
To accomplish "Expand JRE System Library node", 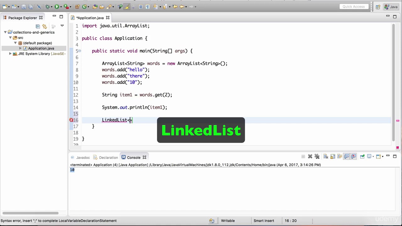I will 10,54.
